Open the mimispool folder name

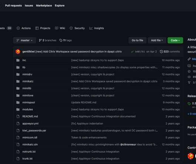(28, 103)
